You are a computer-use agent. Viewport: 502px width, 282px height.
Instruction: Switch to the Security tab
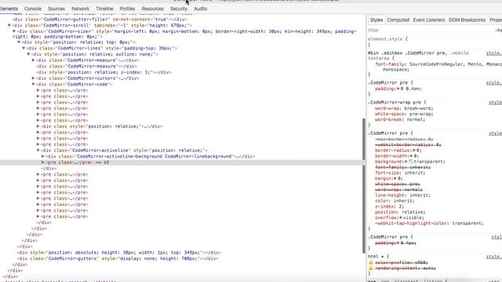[x=179, y=9]
